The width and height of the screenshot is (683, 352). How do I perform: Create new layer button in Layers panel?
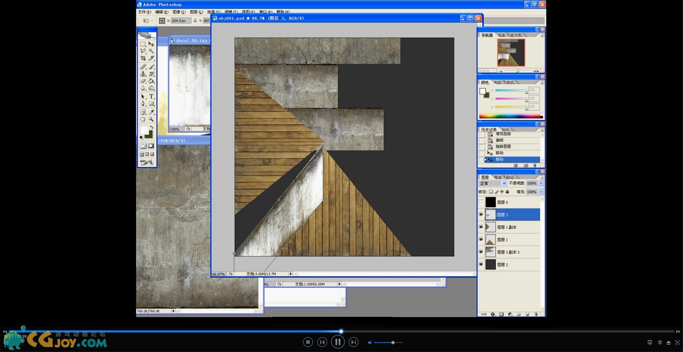pyautogui.click(x=527, y=314)
